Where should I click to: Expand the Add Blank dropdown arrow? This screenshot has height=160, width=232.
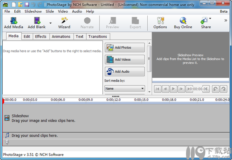(x=50, y=23)
